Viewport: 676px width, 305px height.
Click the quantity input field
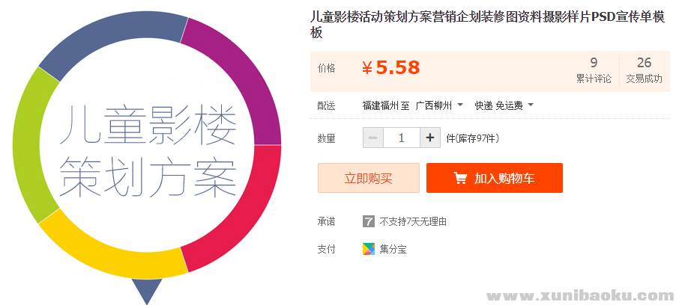pos(402,138)
